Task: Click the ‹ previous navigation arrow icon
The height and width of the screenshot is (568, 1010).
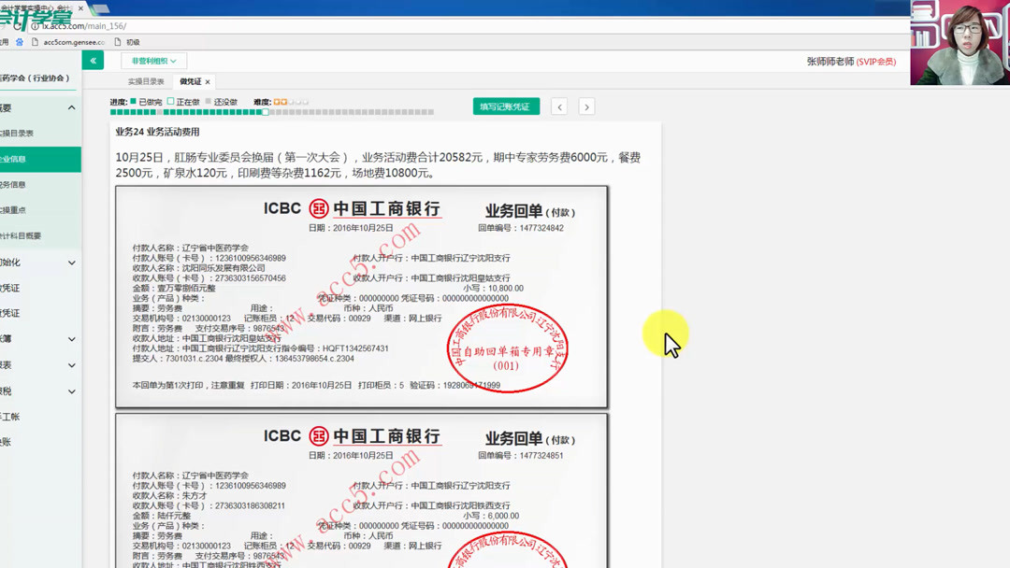Action: (561, 106)
